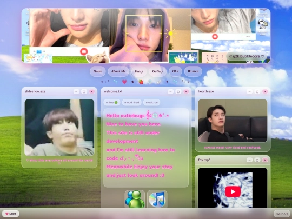The width and height of the screenshot is (292, 219).
Task: Toggle the music: on pill
Action: [x=151, y=102]
